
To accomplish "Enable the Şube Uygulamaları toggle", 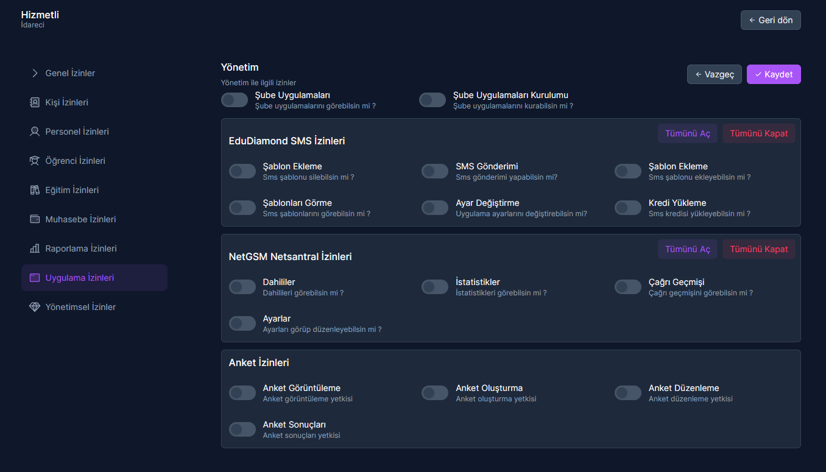I will (x=235, y=100).
